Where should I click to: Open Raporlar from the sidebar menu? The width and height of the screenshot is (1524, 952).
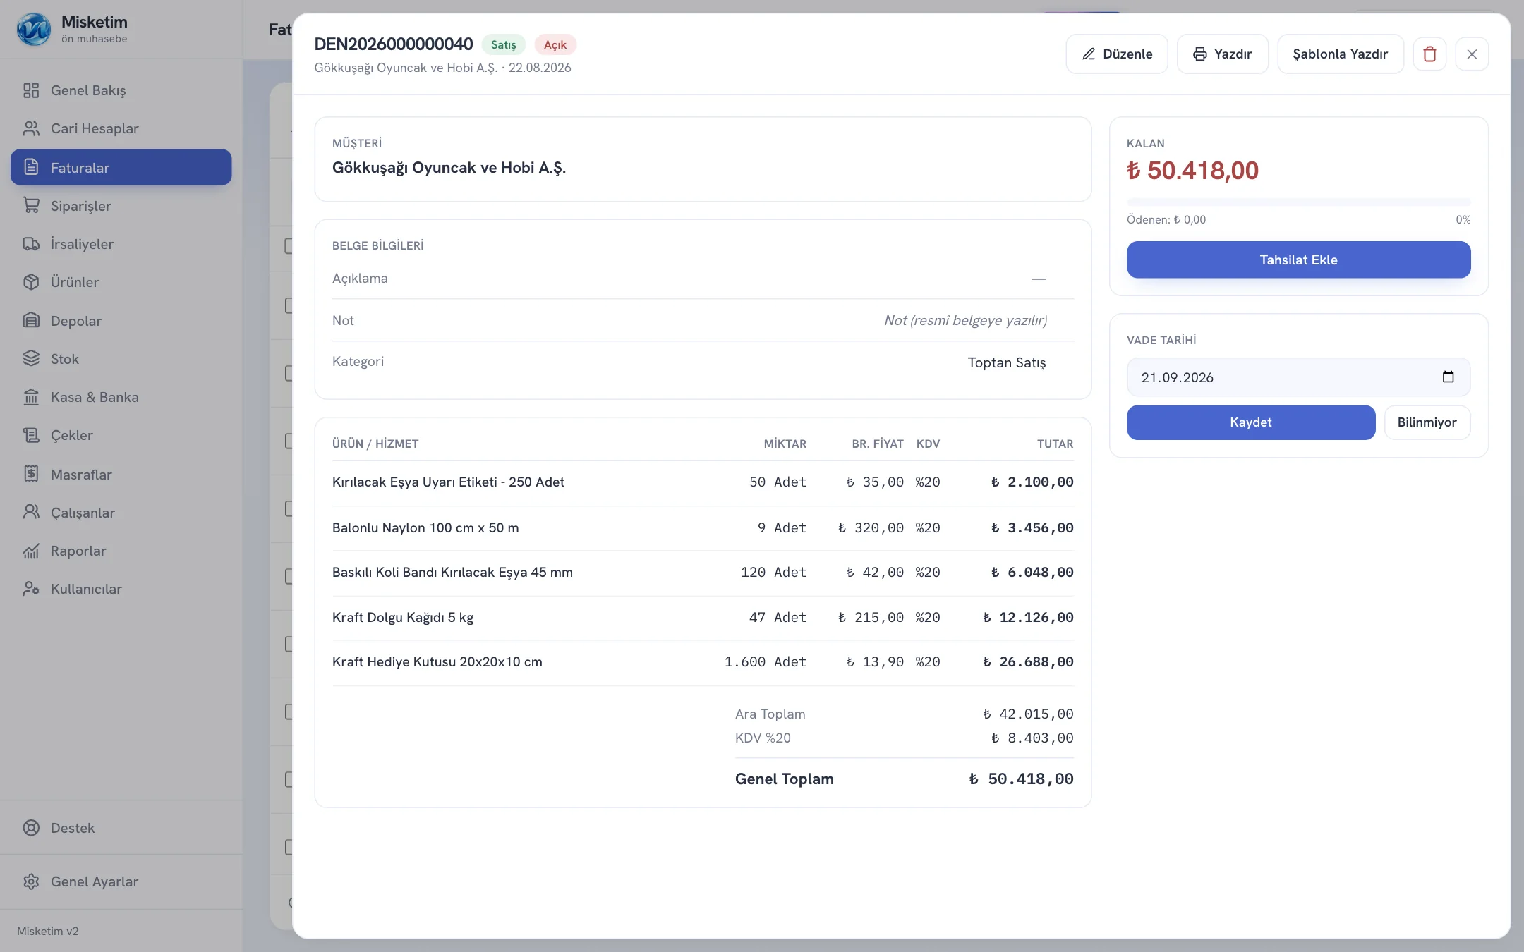tap(121, 551)
